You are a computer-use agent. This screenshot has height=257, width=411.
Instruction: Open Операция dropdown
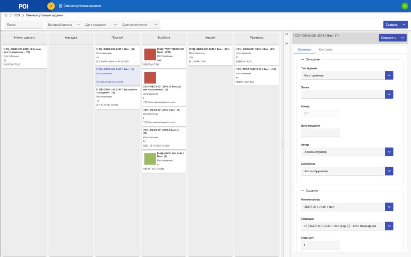(389, 226)
